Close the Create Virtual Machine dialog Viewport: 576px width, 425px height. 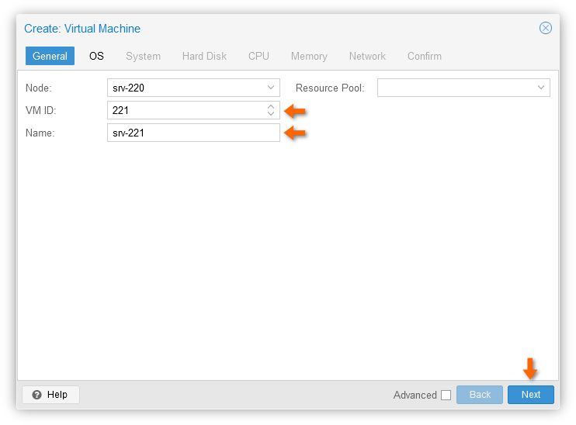tap(545, 28)
